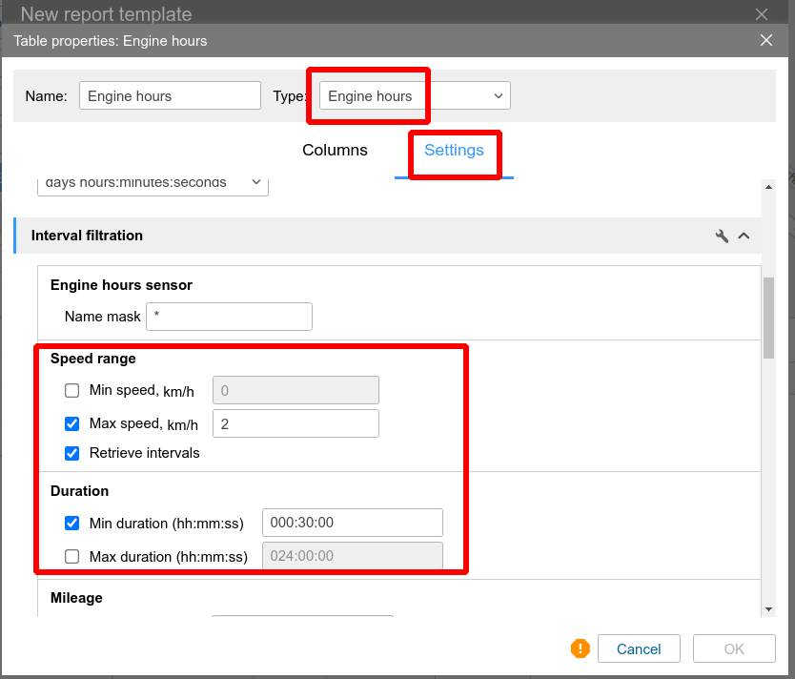
Task: Uncheck the Max speed checkbox
Action: [x=71, y=423]
